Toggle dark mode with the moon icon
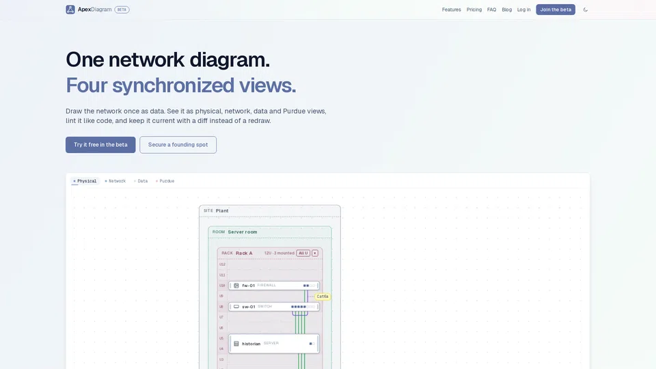 click(x=586, y=10)
